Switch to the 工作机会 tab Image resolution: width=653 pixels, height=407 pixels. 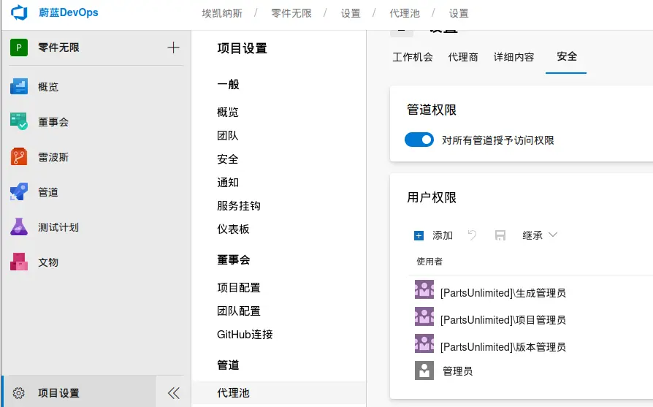tap(413, 57)
